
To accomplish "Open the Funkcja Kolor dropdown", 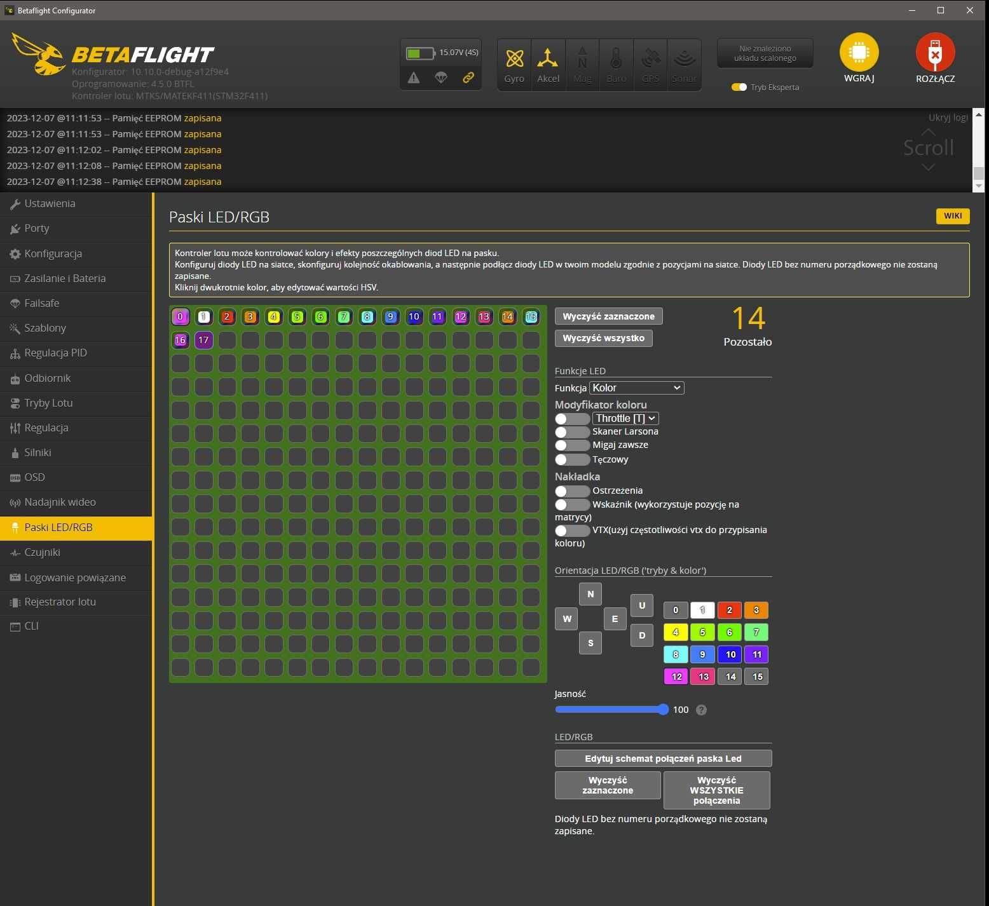I will tap(637, 388).
